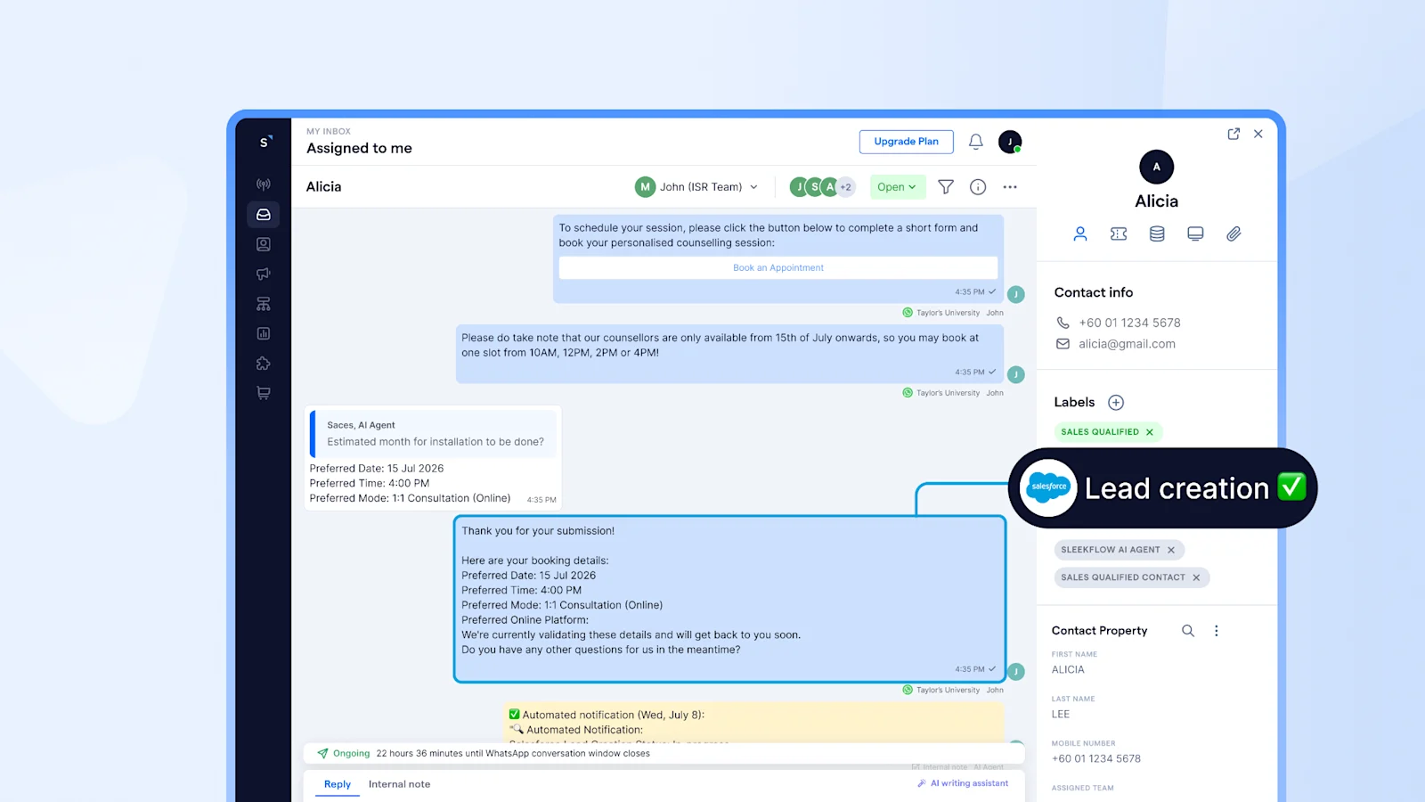Open the shopping cart commerce icon

click(x=264, y=393)
